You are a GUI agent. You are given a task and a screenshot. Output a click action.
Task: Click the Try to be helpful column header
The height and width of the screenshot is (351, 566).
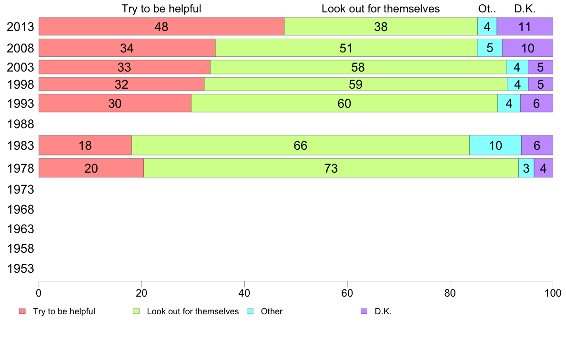162,9
